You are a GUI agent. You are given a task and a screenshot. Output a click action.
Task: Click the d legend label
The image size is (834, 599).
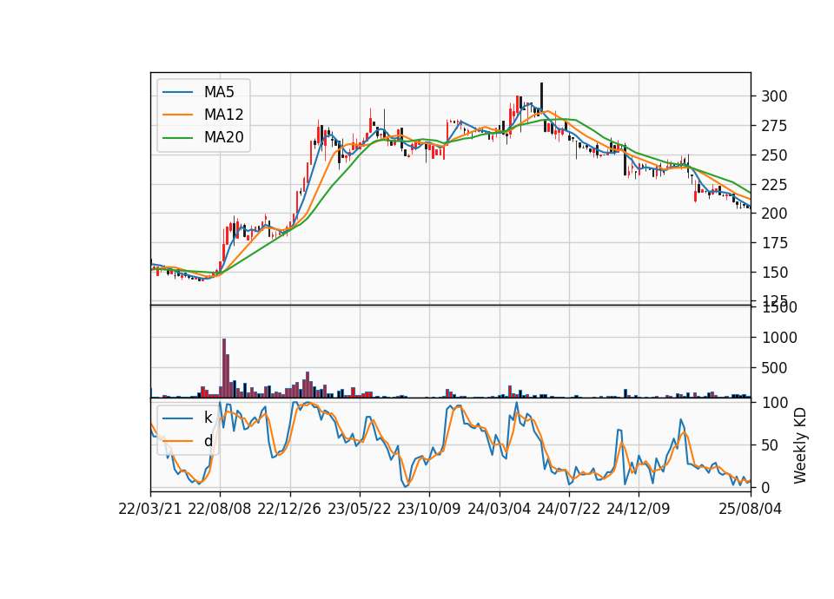tap(208, 441)
